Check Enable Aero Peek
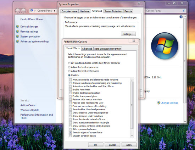 [x=70, y=90]
